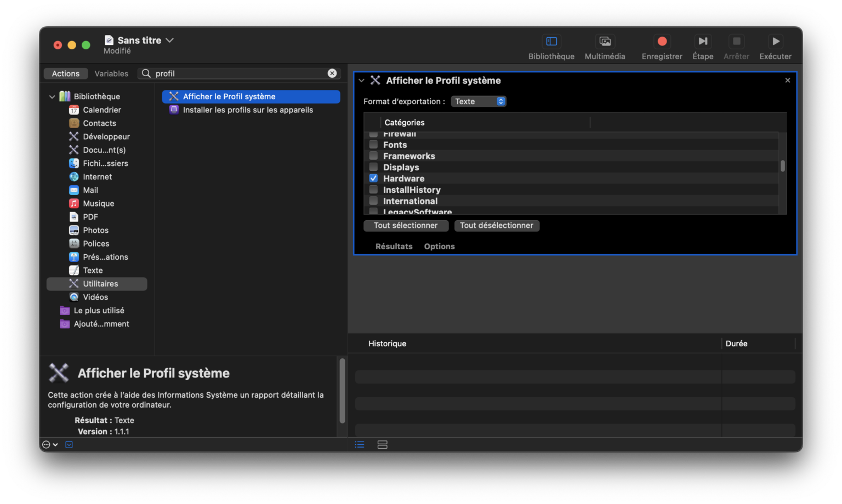This screenshot has width=842, height=504.
Task: Uncheck the Hardware category
Action: [x=373, y=178]
